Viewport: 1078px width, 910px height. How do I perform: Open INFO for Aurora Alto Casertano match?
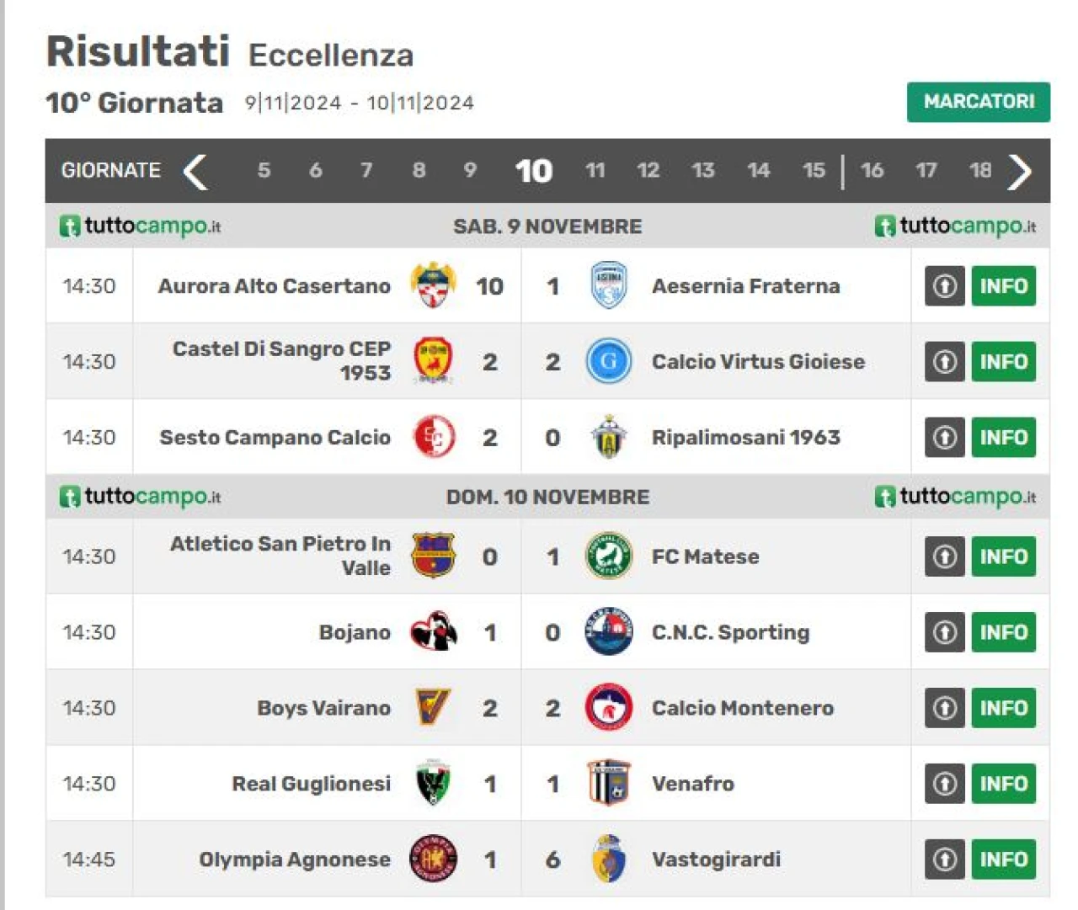point(1003,285)
